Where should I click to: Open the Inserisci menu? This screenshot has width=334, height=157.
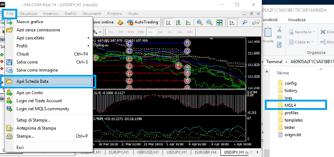click(51, 14)
